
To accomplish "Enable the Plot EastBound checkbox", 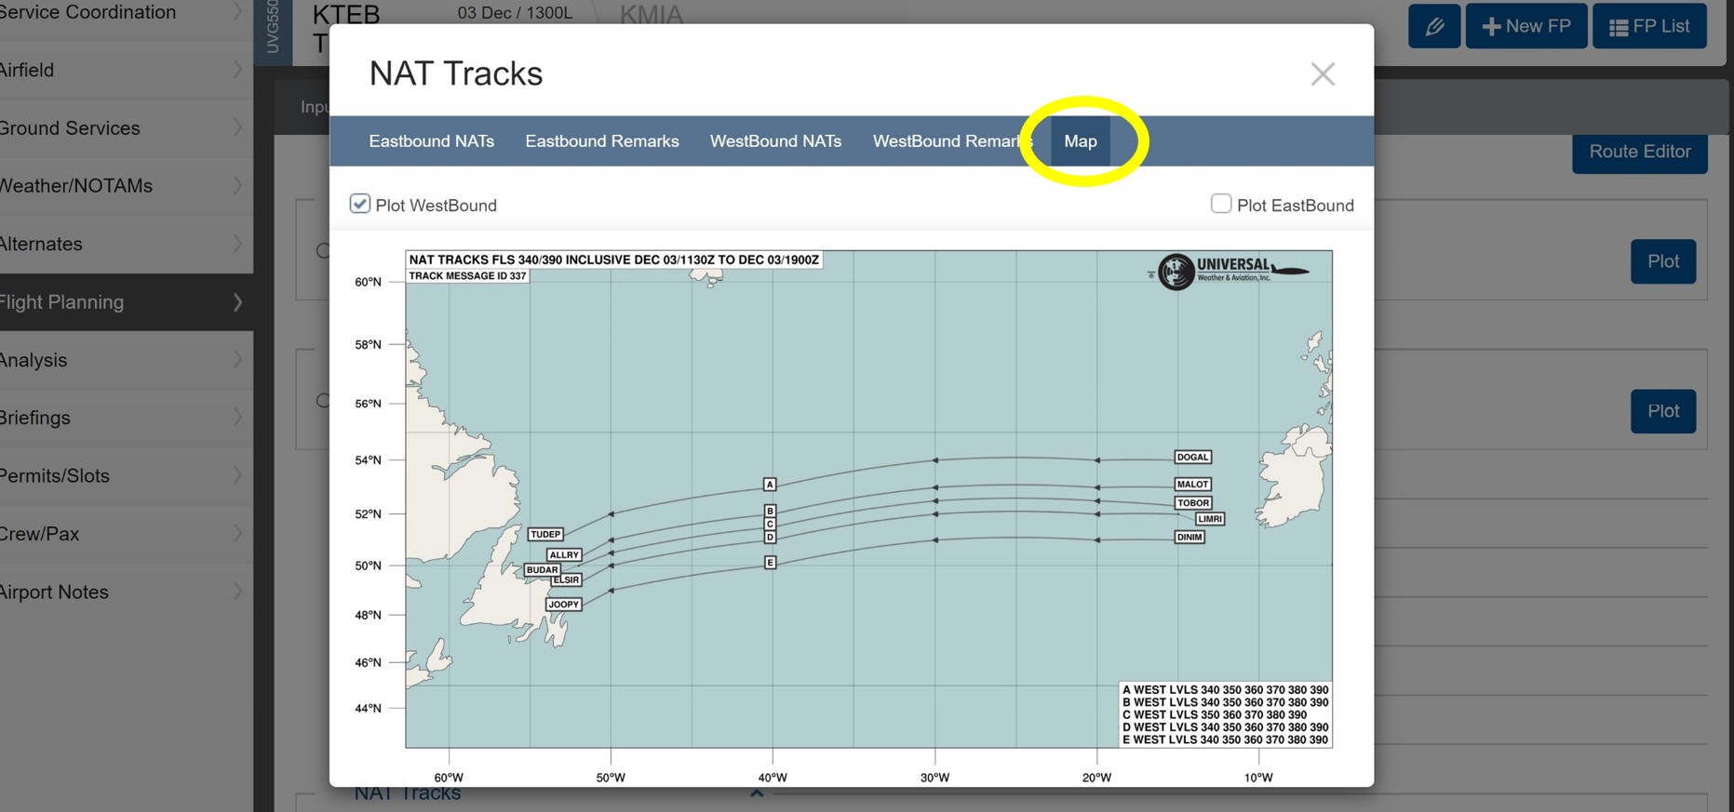I will pyautogui.click(x=1221, y=204).
